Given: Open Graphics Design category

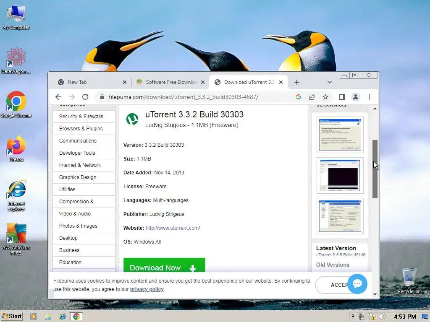Looking at the screenshot, I should pos(84,177).
